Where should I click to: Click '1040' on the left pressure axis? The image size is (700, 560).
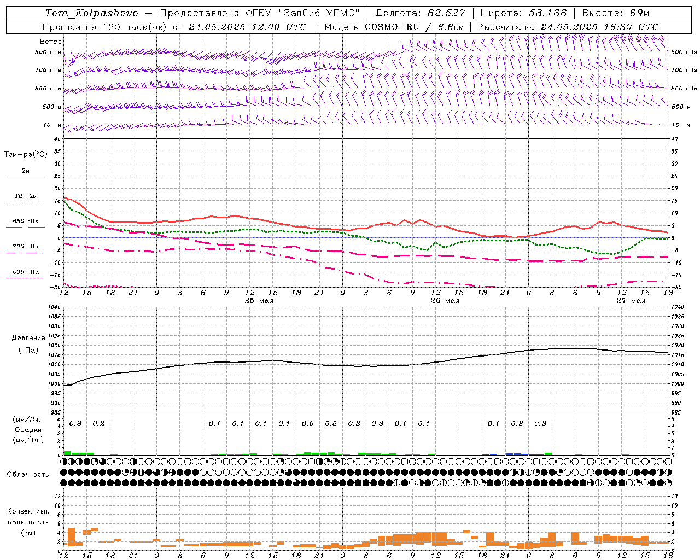[x=54, y=307]
